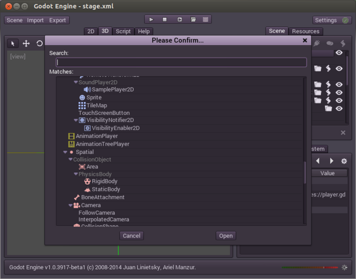Select FollowCamera in the matches list
Viewport: 356px width, 279px height.
(x=97, y=213)
